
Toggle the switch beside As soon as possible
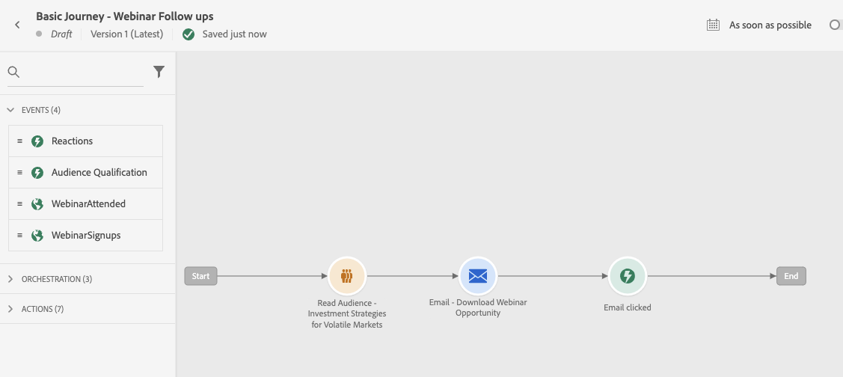(x=836, y=25)
